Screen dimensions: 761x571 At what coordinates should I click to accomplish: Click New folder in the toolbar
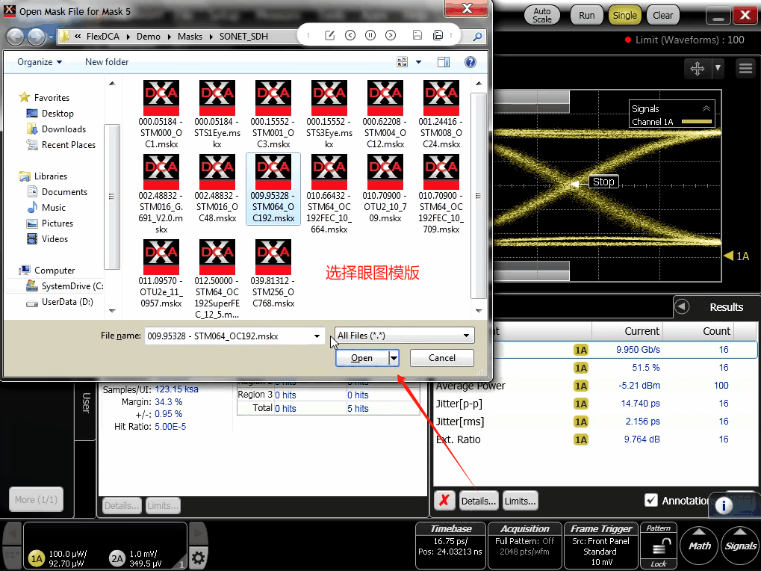[x=107, y=62]
